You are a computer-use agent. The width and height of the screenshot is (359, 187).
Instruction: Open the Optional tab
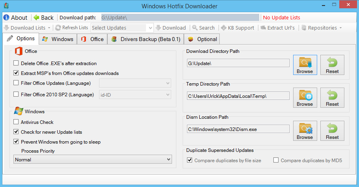pyautogui.click(x=202, y=39)
